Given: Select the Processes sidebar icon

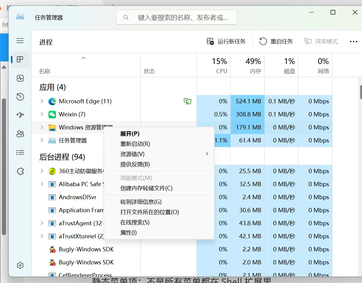Looking at the screenshot, I should coord(20,59).
